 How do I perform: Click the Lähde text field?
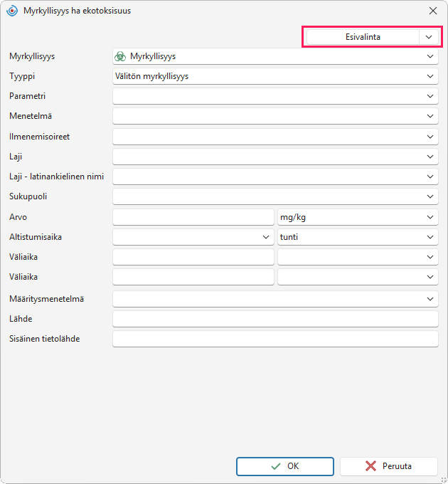(275, 319)
